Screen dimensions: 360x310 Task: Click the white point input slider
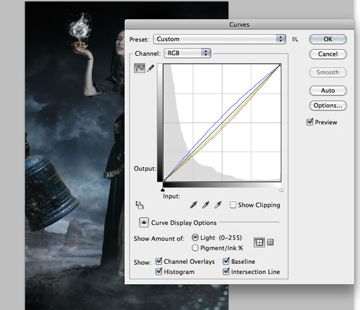281,189
